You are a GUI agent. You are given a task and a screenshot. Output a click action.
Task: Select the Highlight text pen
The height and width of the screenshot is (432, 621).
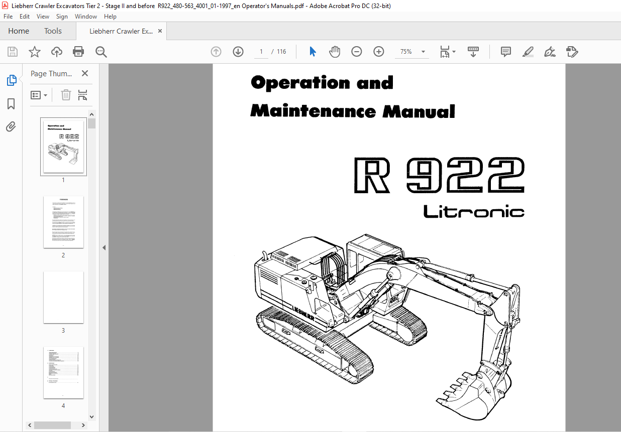click(528, 52)
